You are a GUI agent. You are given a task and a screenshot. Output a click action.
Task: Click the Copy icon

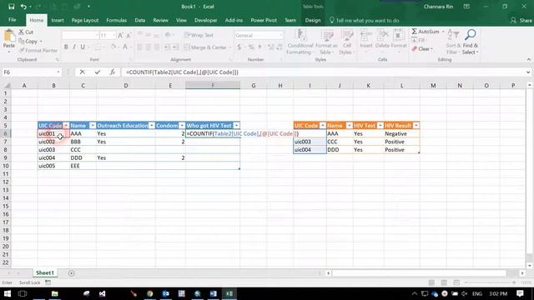22,41
